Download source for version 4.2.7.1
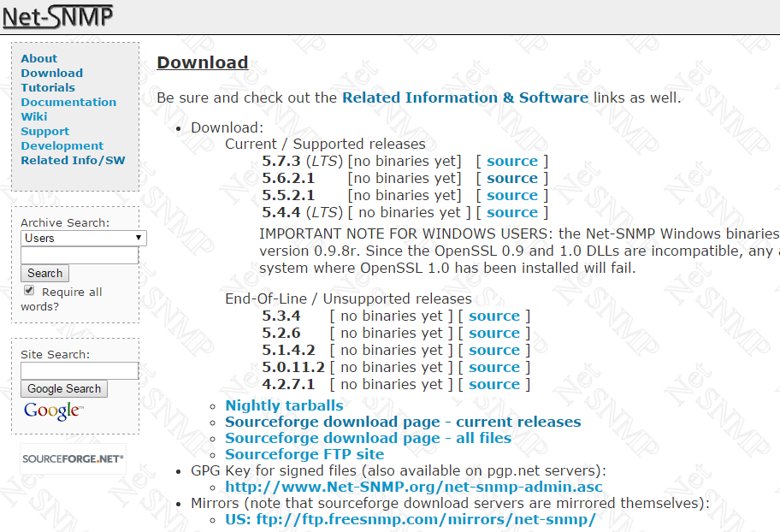This screenshot has height=532, width=780. (x=494, y=384)
